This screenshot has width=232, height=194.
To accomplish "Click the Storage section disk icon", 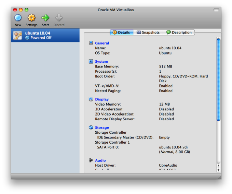I will coord(91,128).
